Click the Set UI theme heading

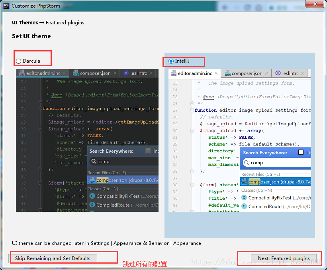[31, 36]
